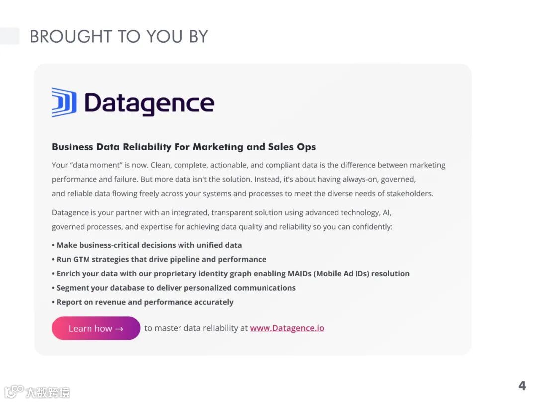Click the line ending needs of stakeholders
The width and height of the screenshot is (537, 402).
243,194
